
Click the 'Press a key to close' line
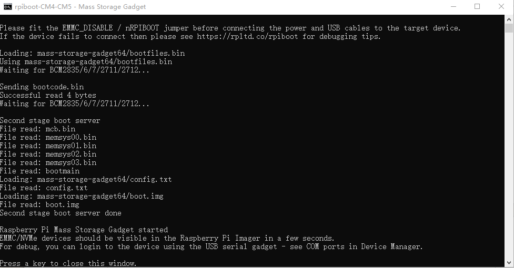(68, 263)
